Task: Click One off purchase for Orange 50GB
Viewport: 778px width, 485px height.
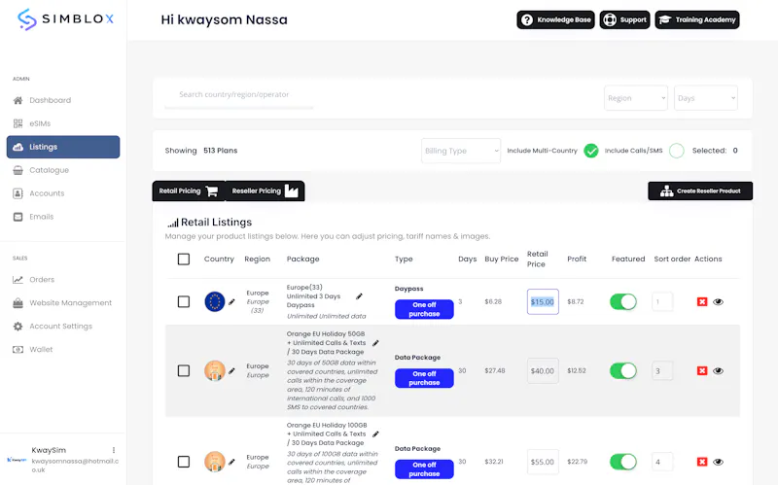Action: tap(424, 378)
